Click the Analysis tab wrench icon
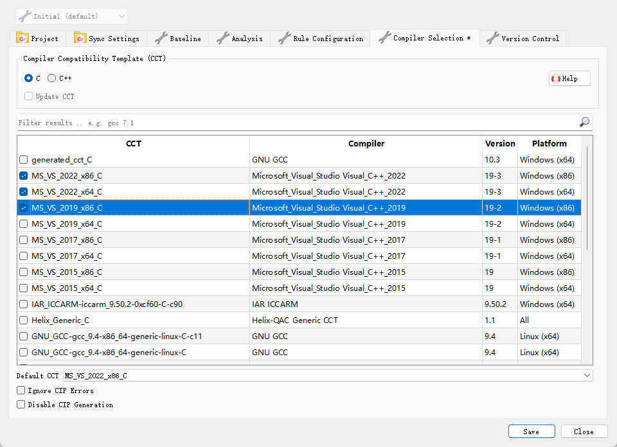The height and width of the screenshot is (447, 617). click(223, 38)
